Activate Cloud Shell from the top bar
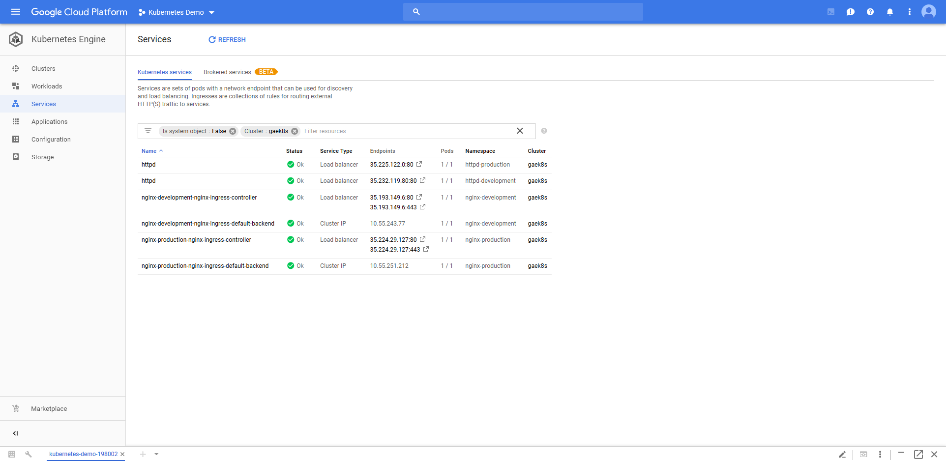This screenshot has width=946, height=461. (x=831, y=12)
